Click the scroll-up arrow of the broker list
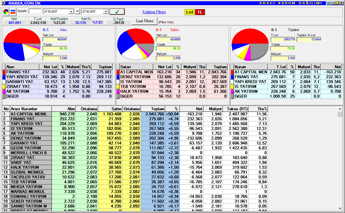Viewport: 345px width, 213px height. 340,109
